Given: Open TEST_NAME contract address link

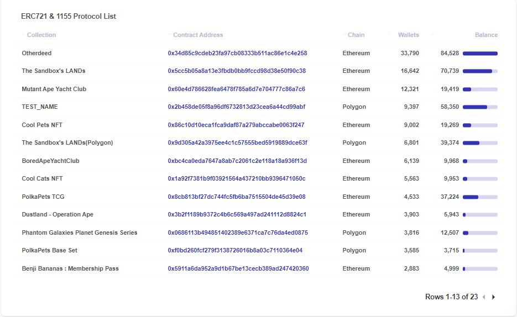Looking at the screenshot, I should (x=237, y=107).
